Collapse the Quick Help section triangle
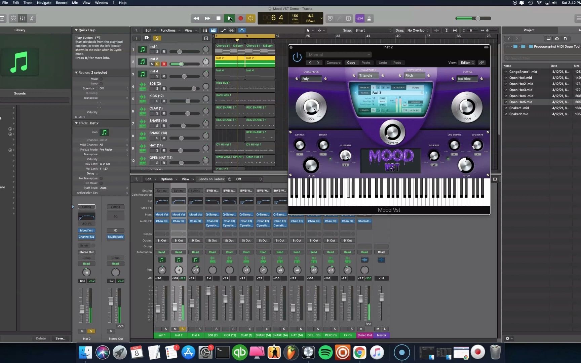 tap(76, 30)
